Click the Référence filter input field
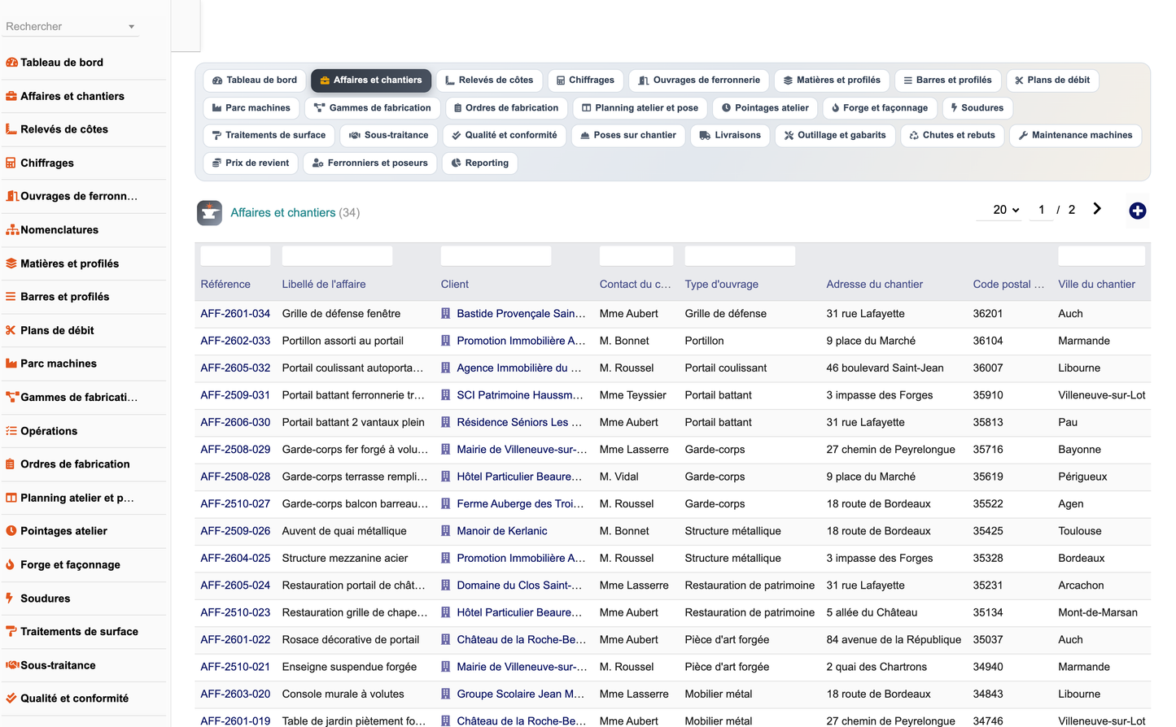Screen dimensions: 1176x727 click(x=235, y=256)
